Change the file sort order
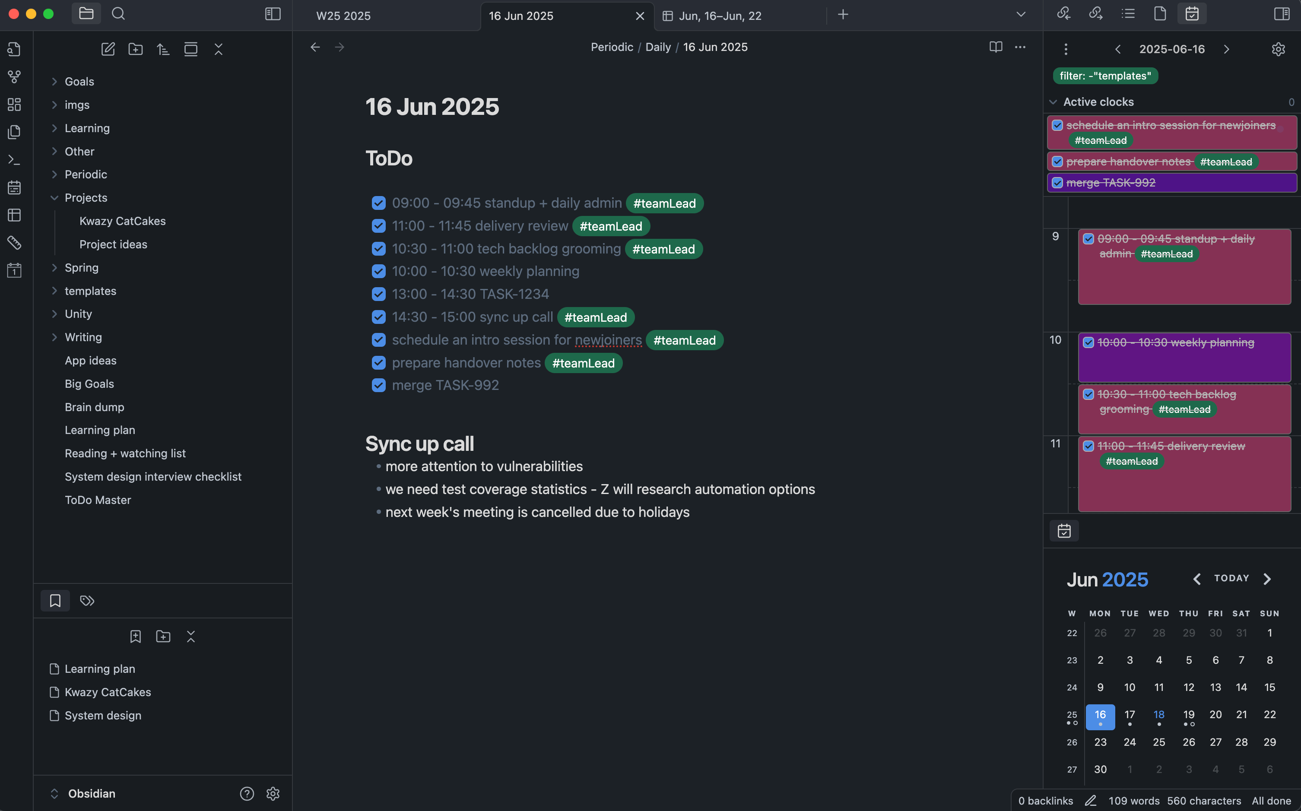The width and height of the screenshot is (1301, 811). pos(163,49)
